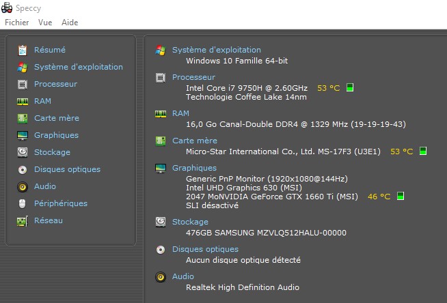The width and height of the screenshot is (447, 303).
Task: Click Windows flag icon in summary panel
Action: [161, 50]
